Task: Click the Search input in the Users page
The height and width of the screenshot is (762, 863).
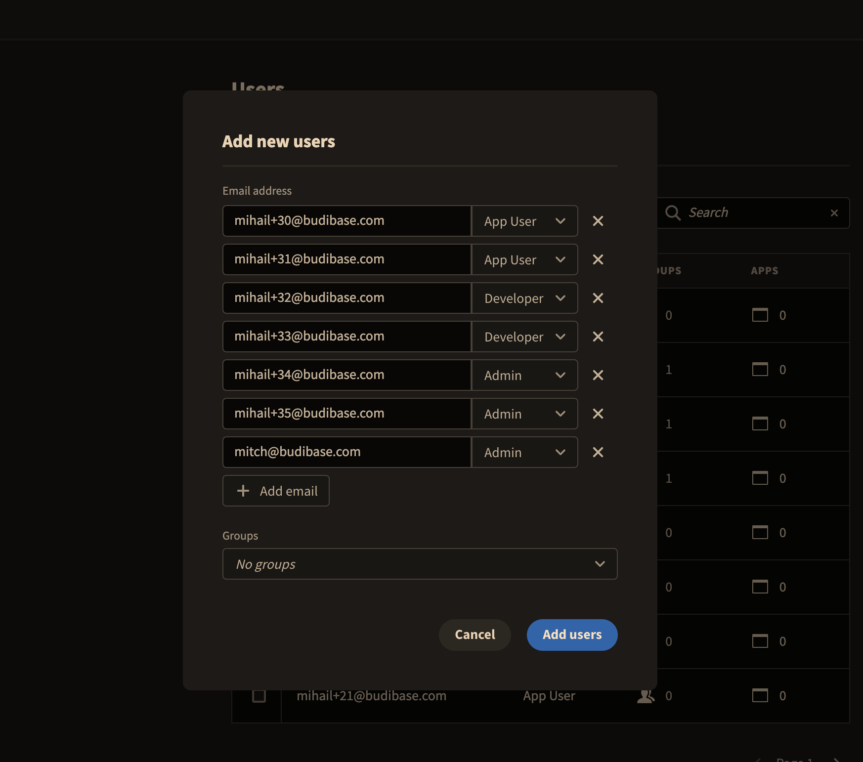Action: pos(754,213)
